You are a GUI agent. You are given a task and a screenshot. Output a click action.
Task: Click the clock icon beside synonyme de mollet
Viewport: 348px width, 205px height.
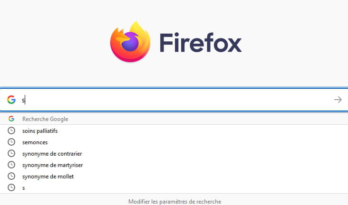point(11,176)
